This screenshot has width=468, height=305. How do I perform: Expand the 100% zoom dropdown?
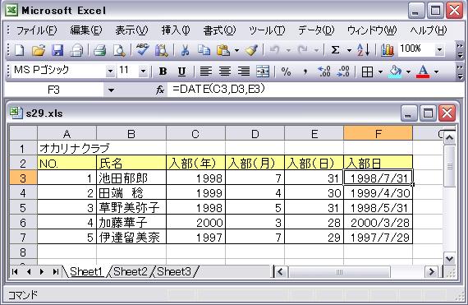pyautogui.click(x=439, y=50)
